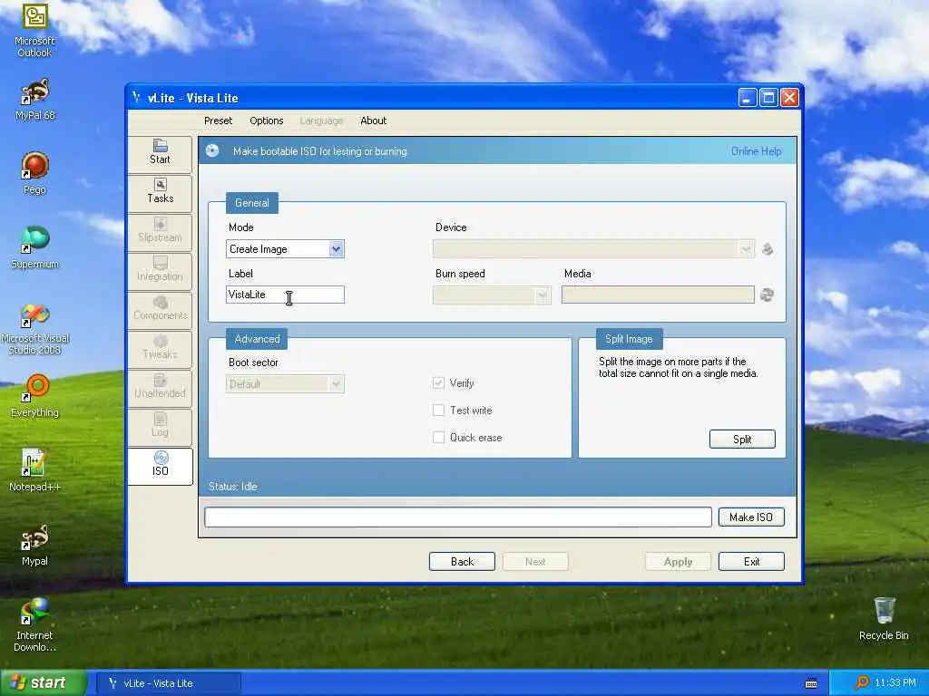Click the eject icon beside Device
The height and width of the screenshot is (696, 929).
click(768, 249)
